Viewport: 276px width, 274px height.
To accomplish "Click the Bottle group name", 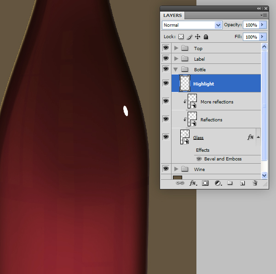I will (200, 69).
